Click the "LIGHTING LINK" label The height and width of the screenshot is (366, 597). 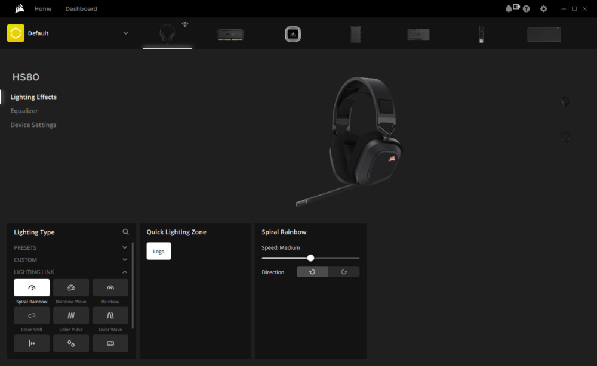[34, 272]
